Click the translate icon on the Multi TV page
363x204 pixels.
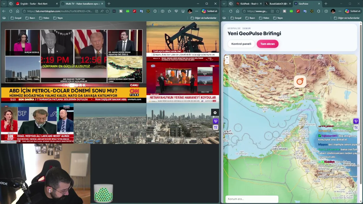216,127
